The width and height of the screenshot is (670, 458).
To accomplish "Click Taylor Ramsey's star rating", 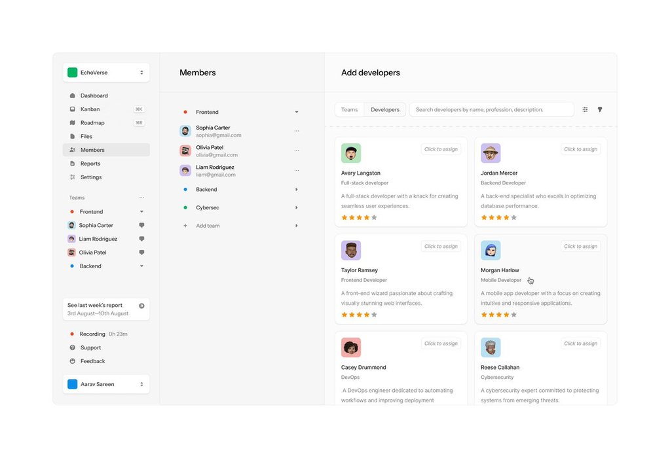I will [x=359, y=315].
